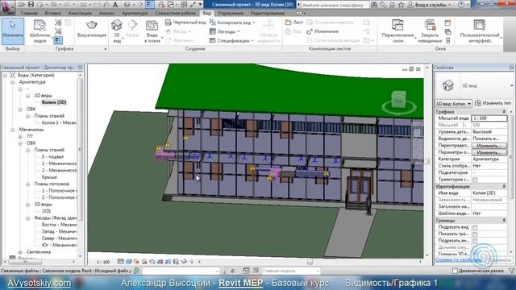The height and width of the screenshot is (290, 516).
Task: Click Изменить тип (Edit Type) button
Action: click(x=493, y=103)
